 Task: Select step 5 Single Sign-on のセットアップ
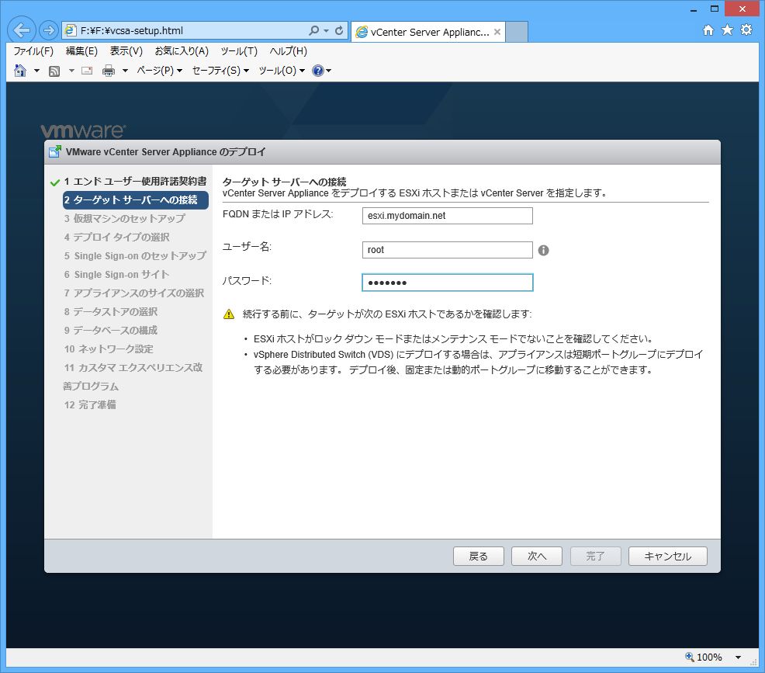point(135,255)
